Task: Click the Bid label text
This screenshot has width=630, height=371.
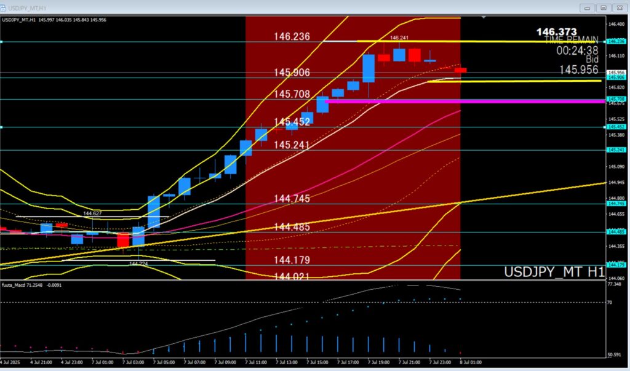Action: coord(591,60)
